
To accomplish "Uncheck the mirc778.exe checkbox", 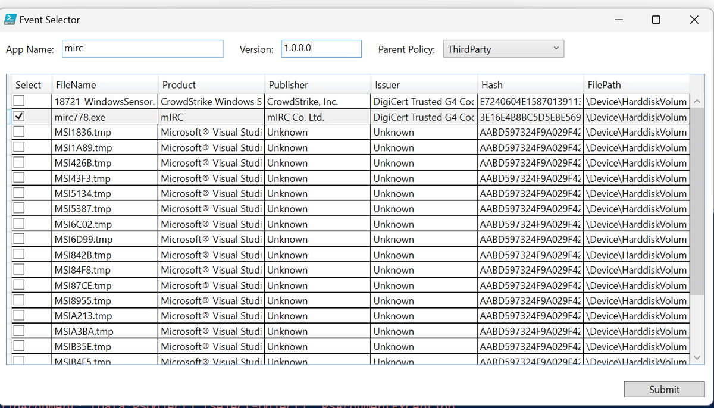I will click(x=19, y=117).
